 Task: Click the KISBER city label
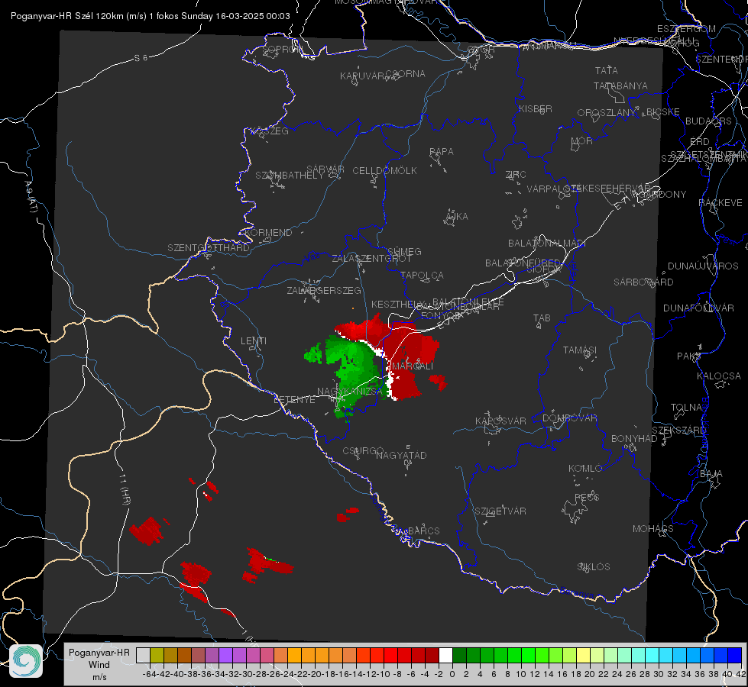[x=536, y=108]
